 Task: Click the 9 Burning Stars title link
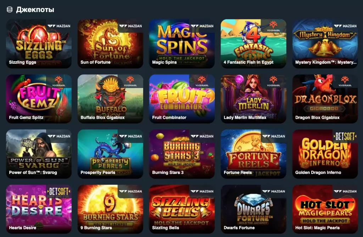click(x=96, y=228)
